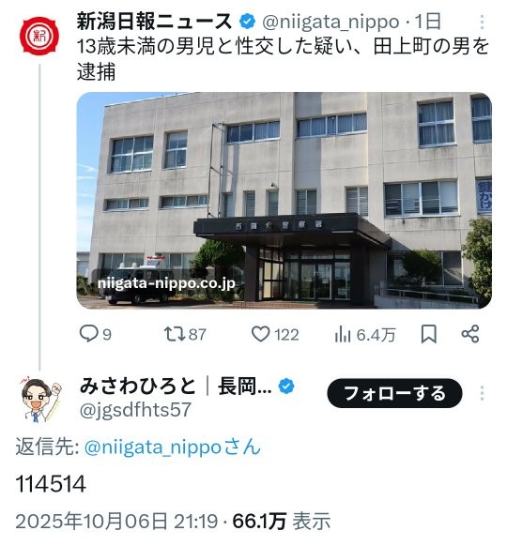507x546 pixels.
Task: Expand the more options menu on the news post
Action: tap(482, 22)
